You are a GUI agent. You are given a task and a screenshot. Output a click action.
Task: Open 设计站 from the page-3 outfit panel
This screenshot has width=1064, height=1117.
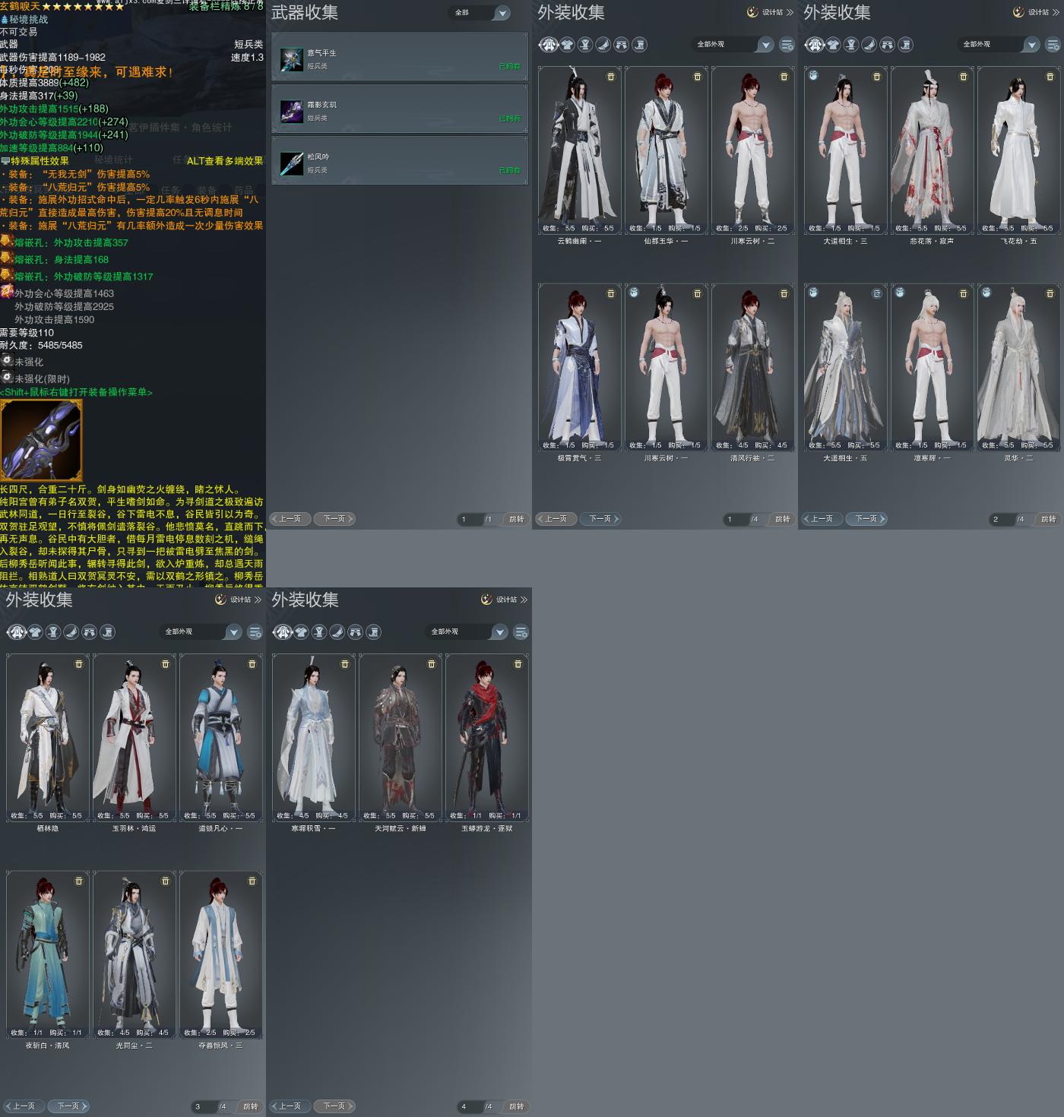tap(238, 600)
